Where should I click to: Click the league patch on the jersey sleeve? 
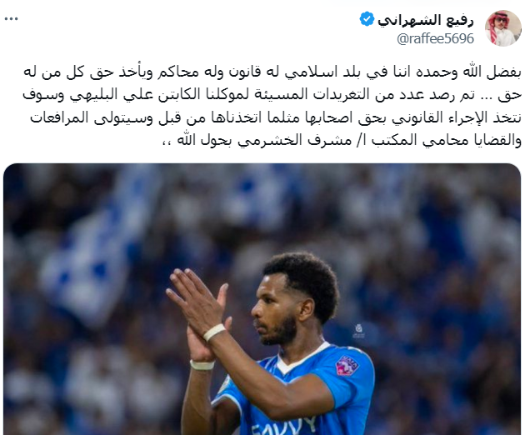click(x=347, y=366)
